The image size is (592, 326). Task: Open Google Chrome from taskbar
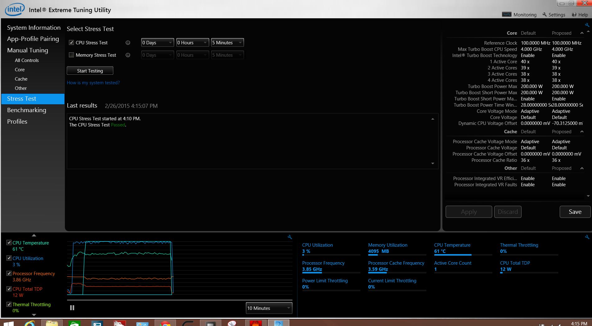point(165,323)
